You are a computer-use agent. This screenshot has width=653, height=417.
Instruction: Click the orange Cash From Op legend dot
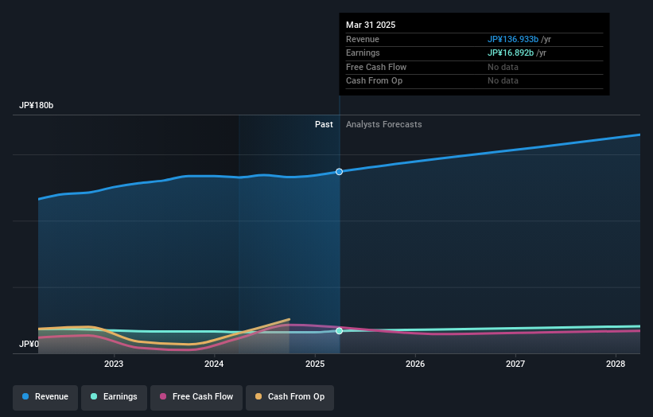click(258, 396)
